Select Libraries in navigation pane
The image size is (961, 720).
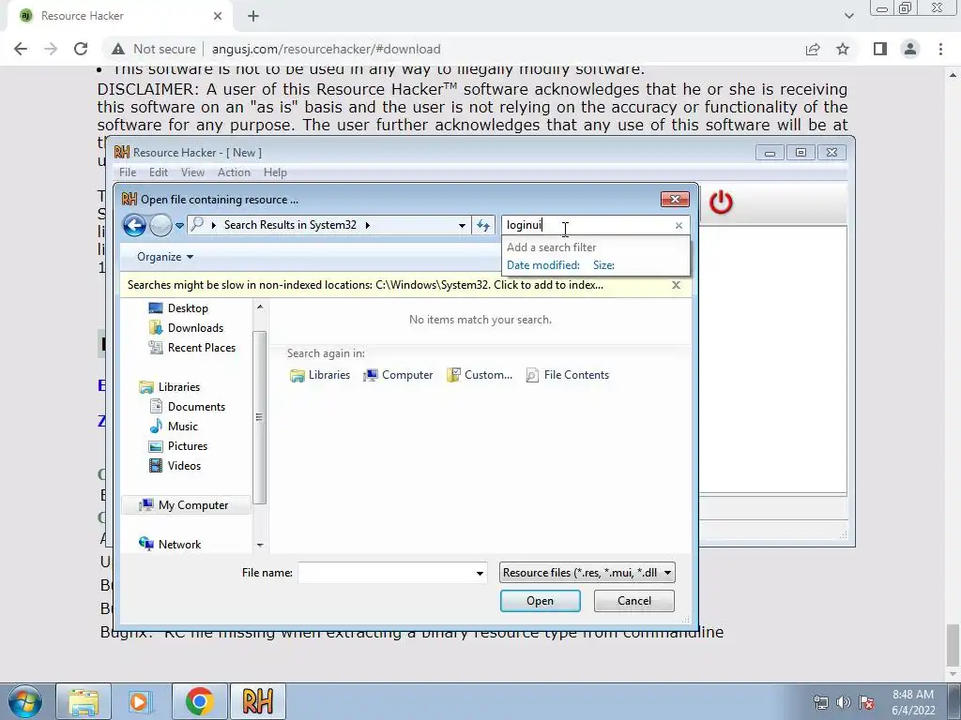(169, 387)
